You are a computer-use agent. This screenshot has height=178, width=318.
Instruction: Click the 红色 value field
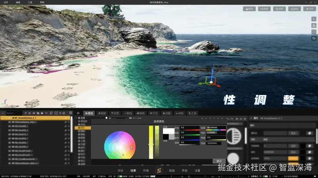point(189,128)
